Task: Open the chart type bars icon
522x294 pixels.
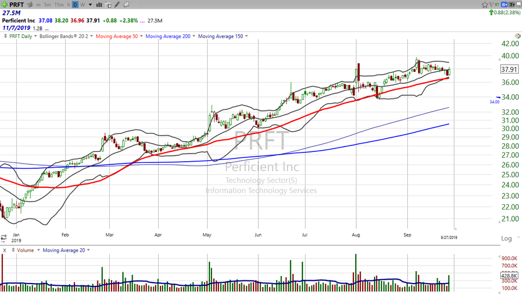Action: coord(98,4)
